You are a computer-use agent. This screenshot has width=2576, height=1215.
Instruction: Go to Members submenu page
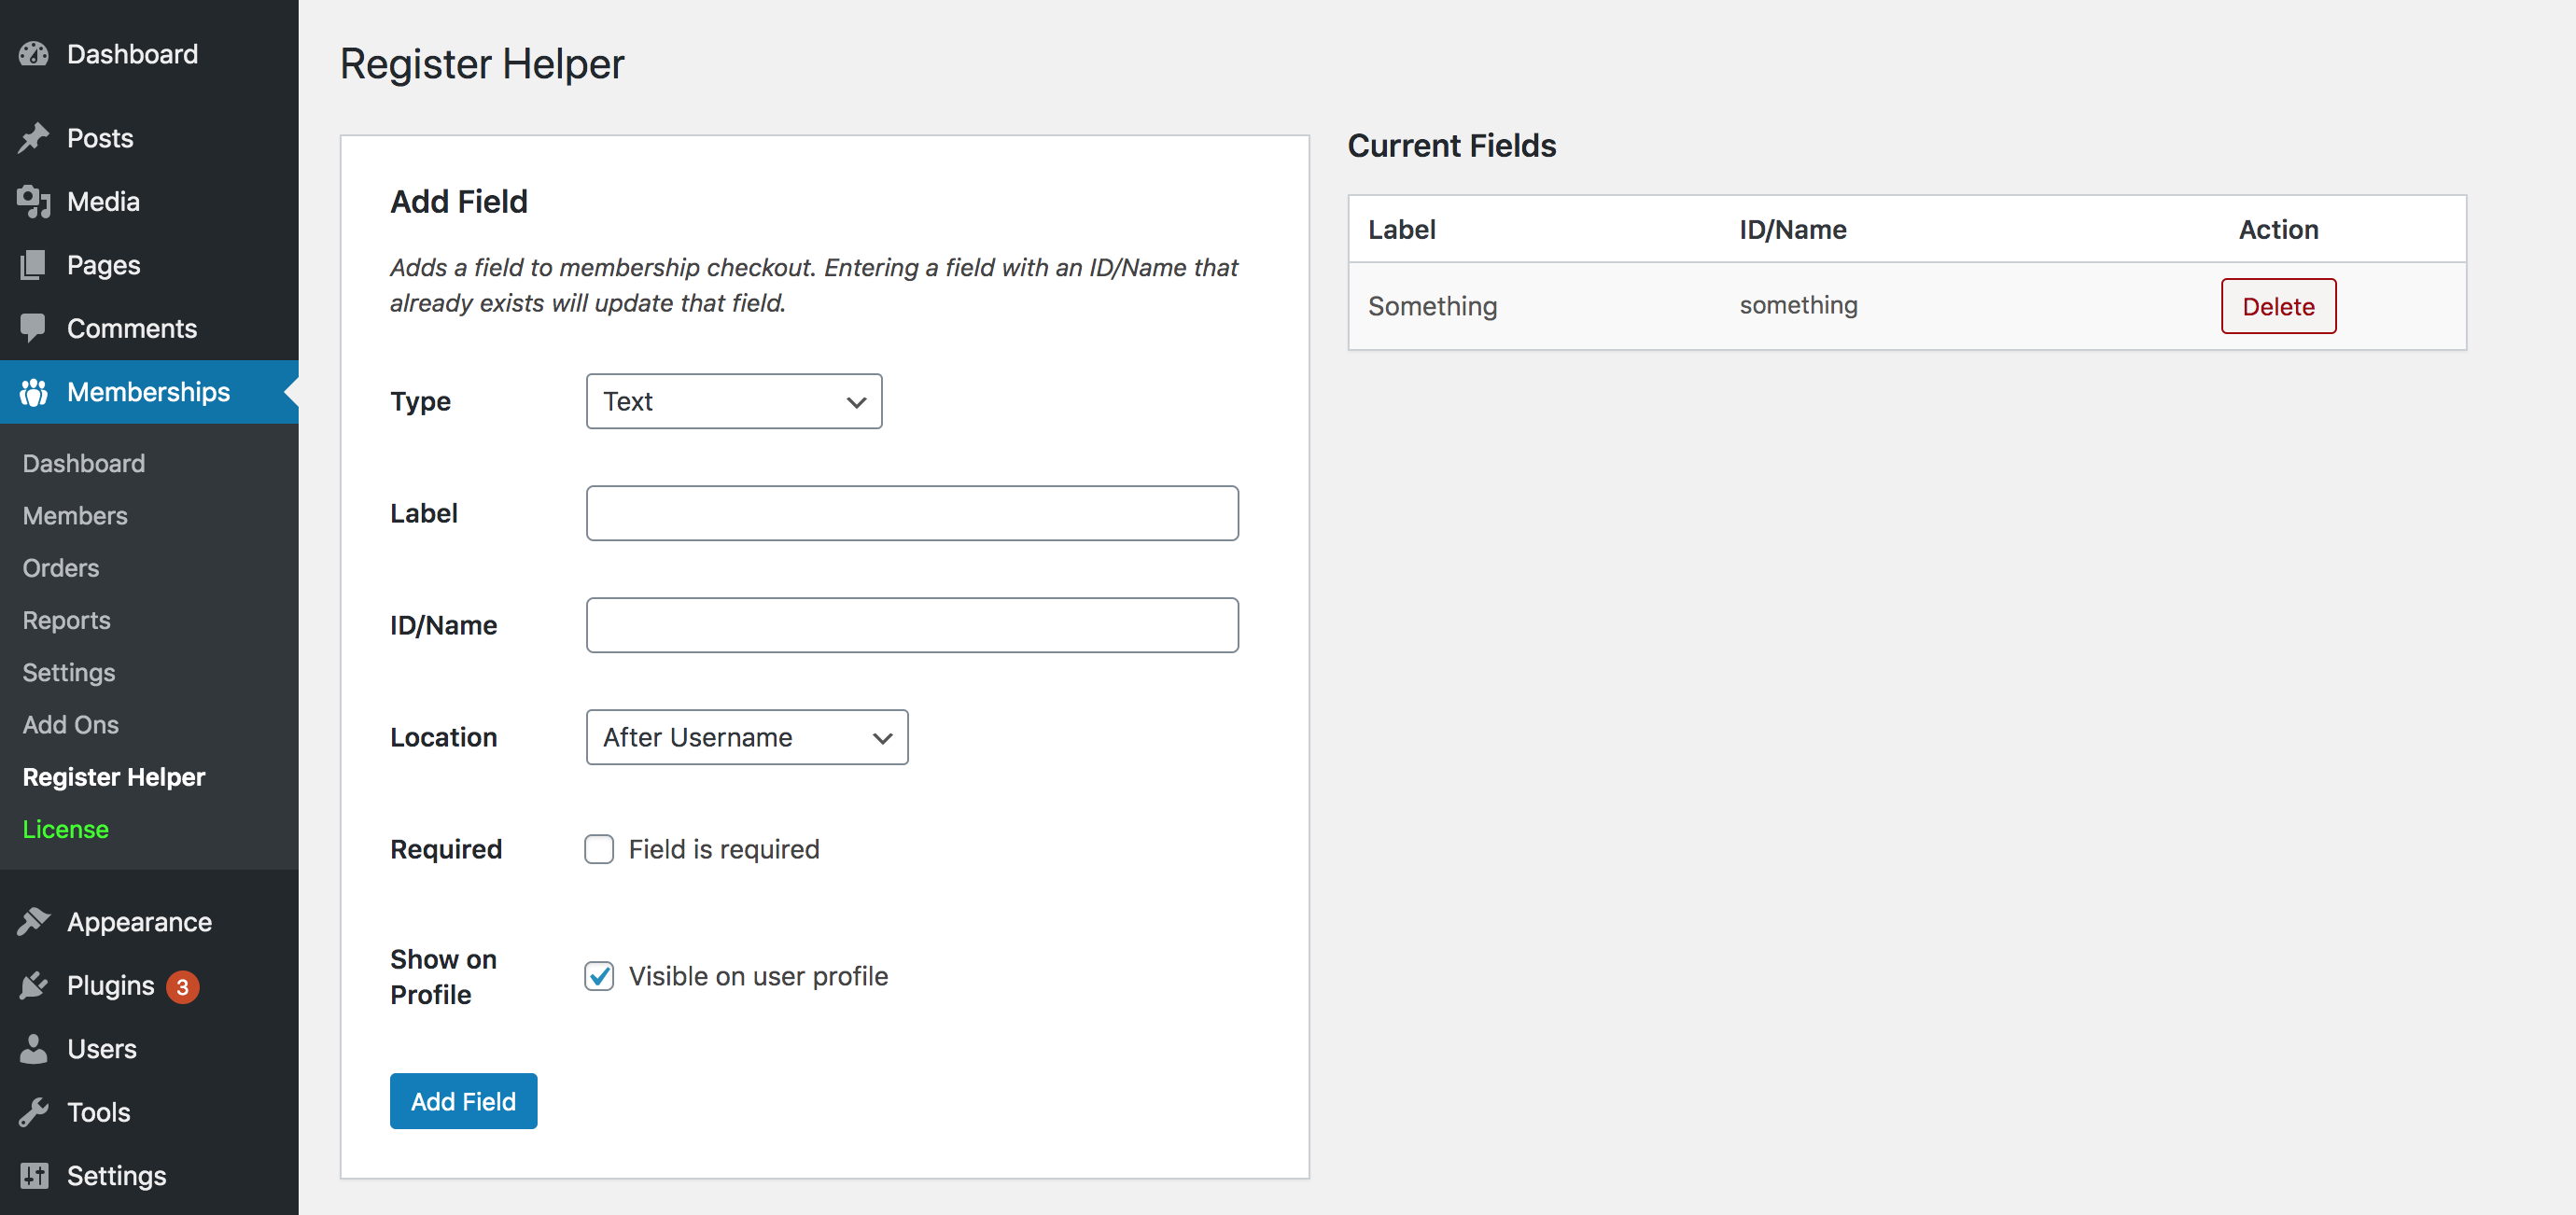click(75, 516)
